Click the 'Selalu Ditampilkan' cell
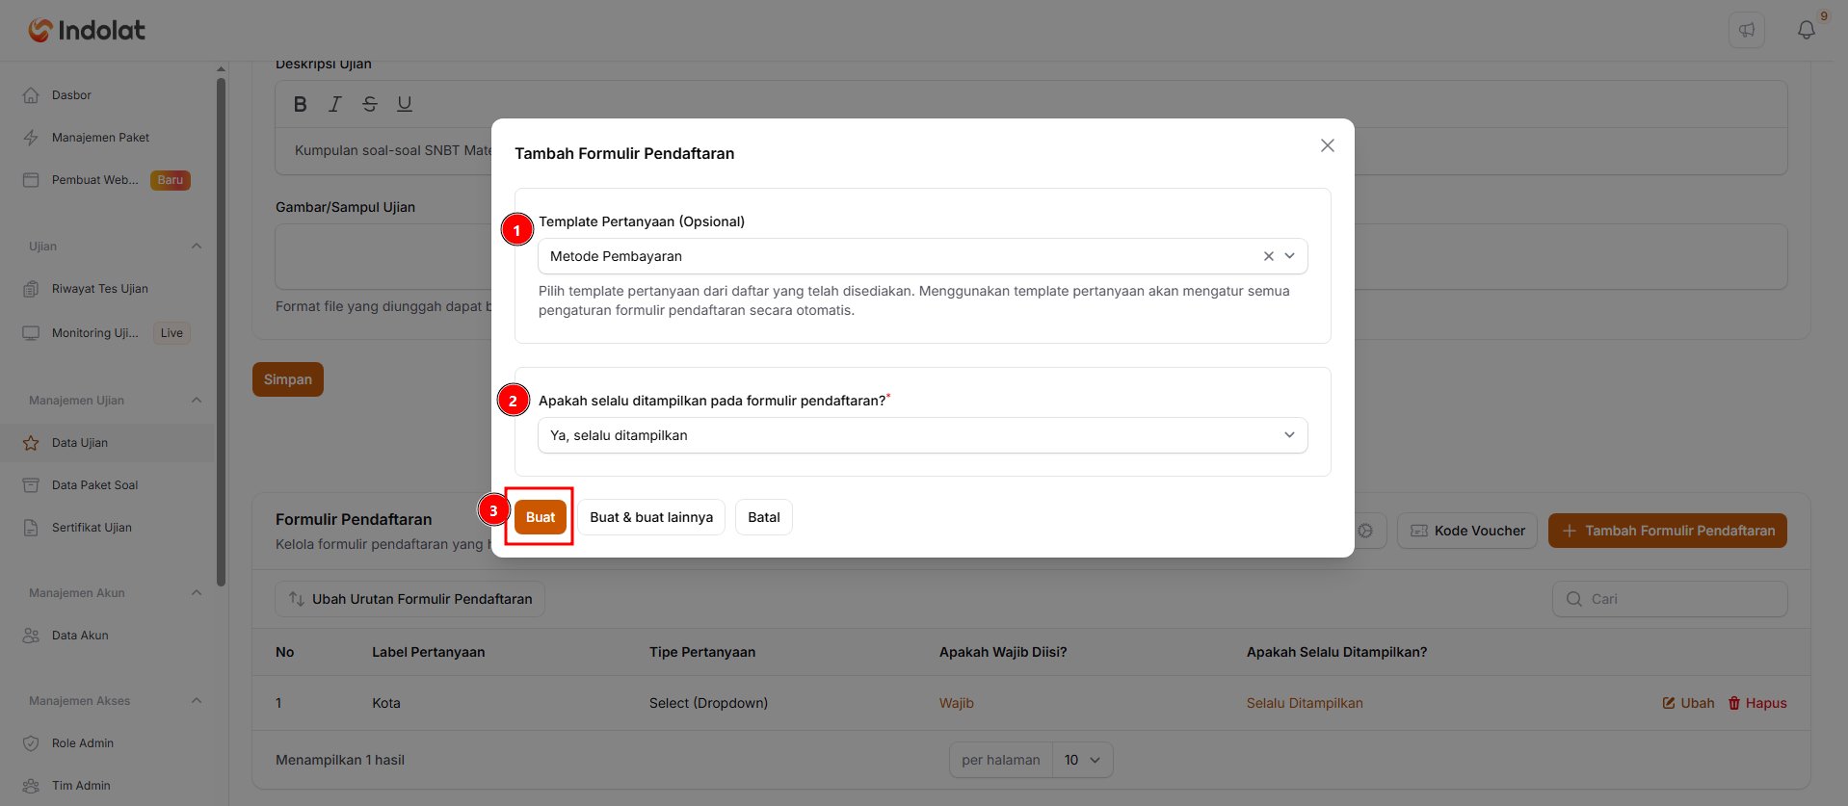This screenshot has width=1848, height=806. 1305,703
